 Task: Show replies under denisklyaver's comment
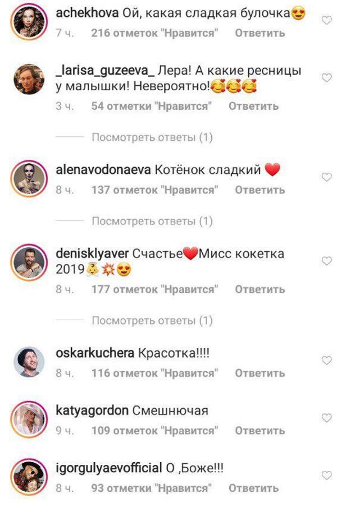pyautogui.click(x=152, y=320)
